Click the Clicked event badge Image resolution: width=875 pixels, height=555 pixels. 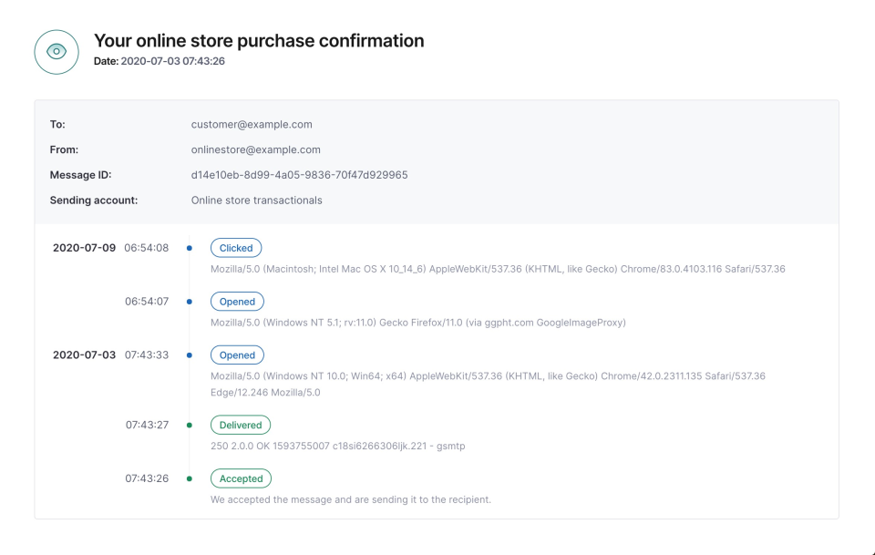(x=236, y=248)
